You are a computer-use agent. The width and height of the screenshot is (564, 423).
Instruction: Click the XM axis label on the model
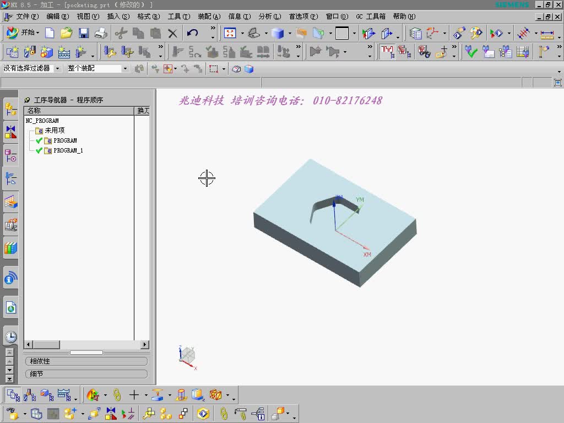[367, 254]
